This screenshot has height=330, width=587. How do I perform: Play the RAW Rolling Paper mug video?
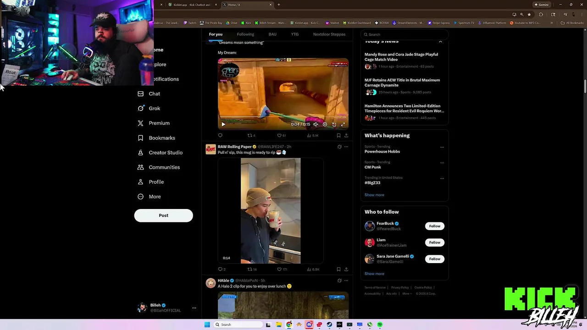click(x=271, y=211)
